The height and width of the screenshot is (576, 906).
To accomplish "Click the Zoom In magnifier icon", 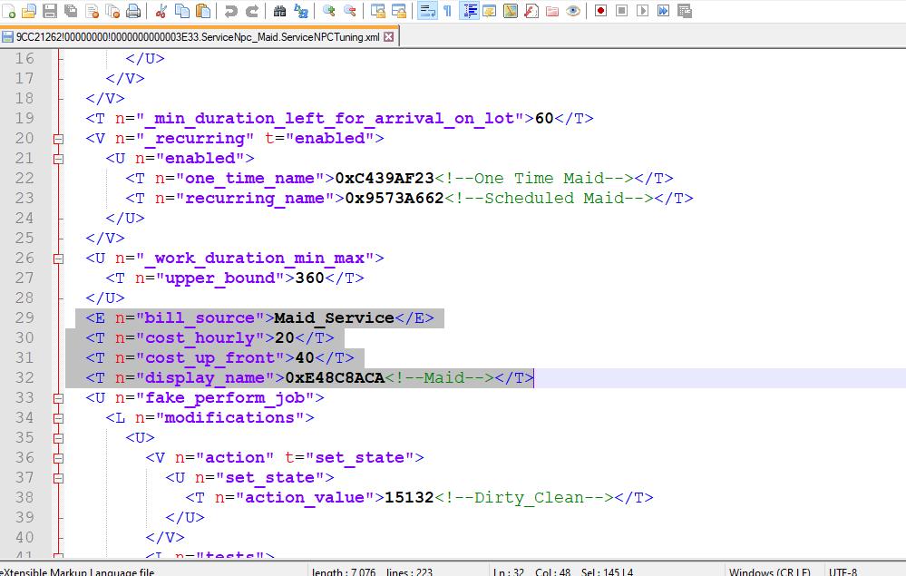I will click(x=328, y=11).
